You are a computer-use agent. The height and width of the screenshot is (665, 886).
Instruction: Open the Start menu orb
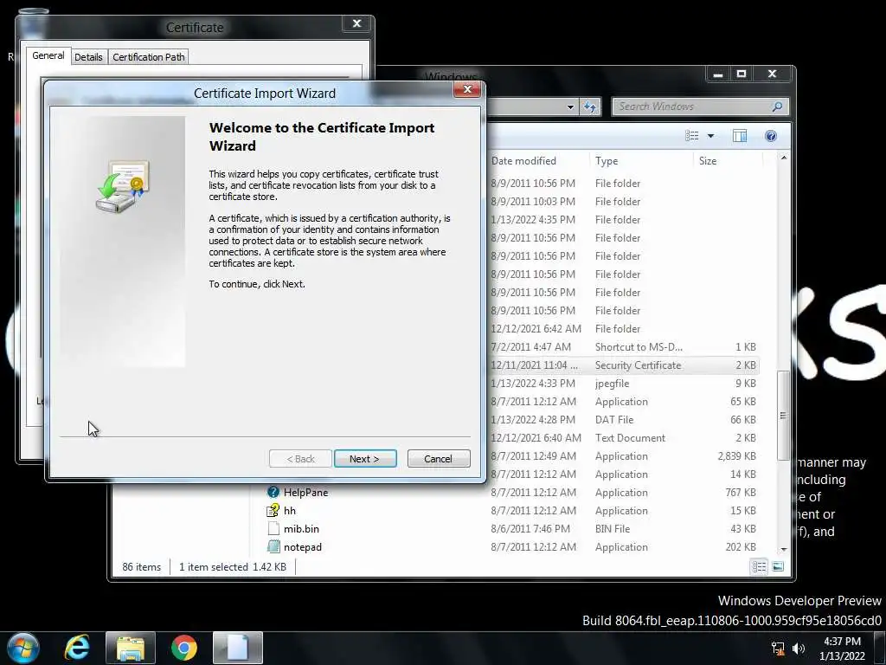pyautogui.click(x=23, y=648)
